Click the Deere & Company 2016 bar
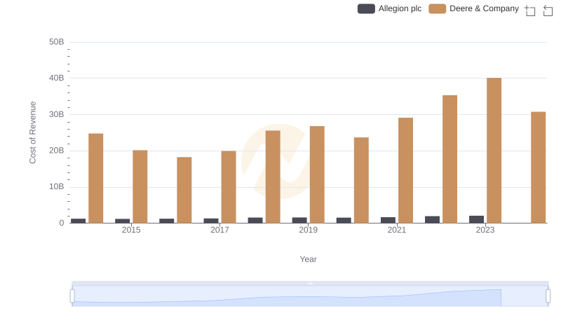Image resolution: width=561 pixels, height=323 pixels. click(x=184, y=190)
